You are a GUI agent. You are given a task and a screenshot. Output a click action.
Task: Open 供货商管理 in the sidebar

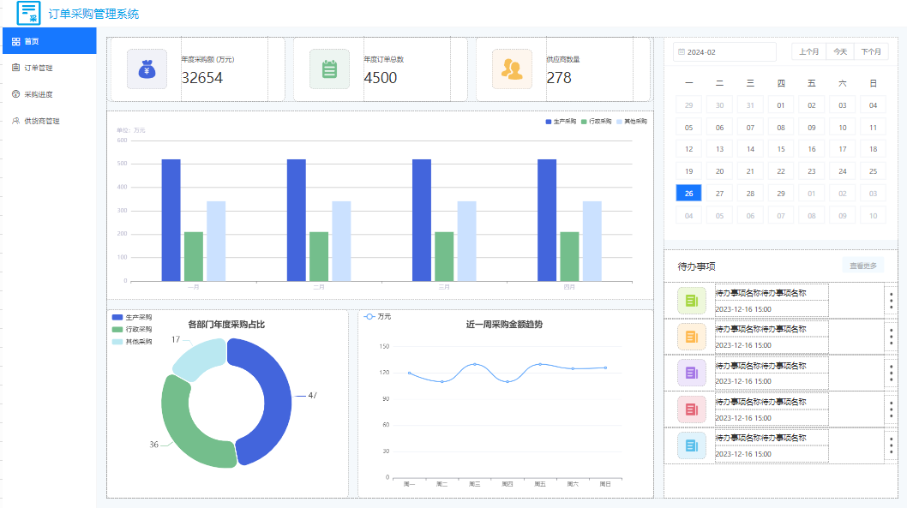[x=36, y=121]
